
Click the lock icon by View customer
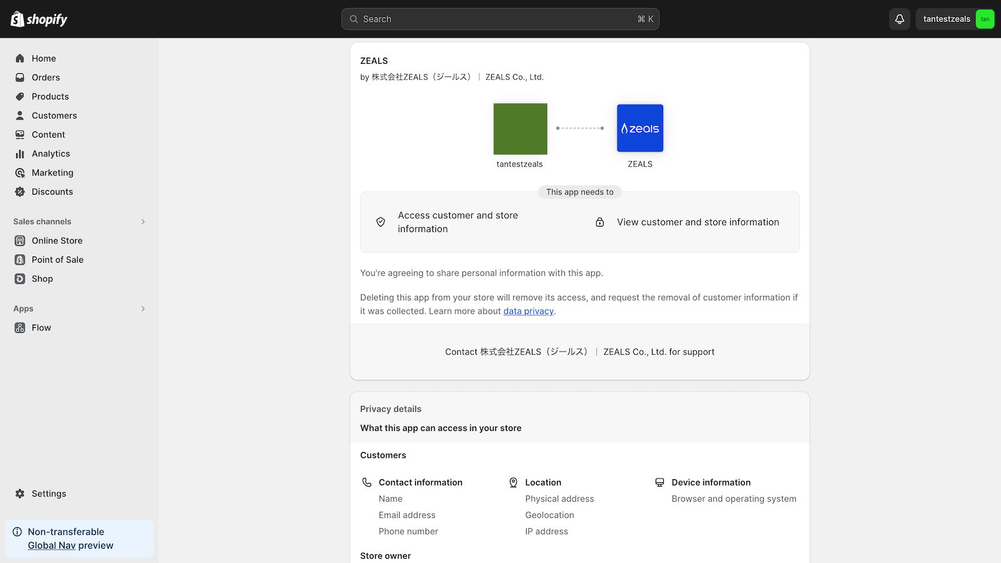600,222
